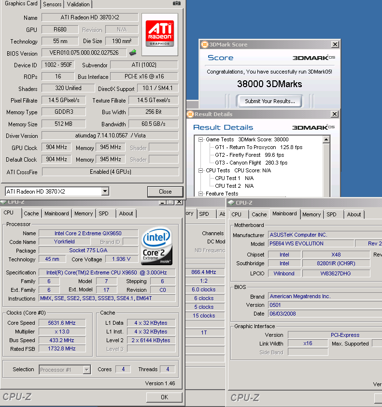Collapse the Game Tests tree node
The height and width of the screenshot is (407, 382).
click(200, 139)
